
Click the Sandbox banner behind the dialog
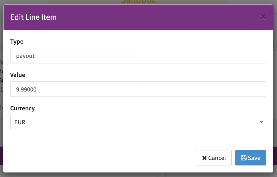coord(138,2)
